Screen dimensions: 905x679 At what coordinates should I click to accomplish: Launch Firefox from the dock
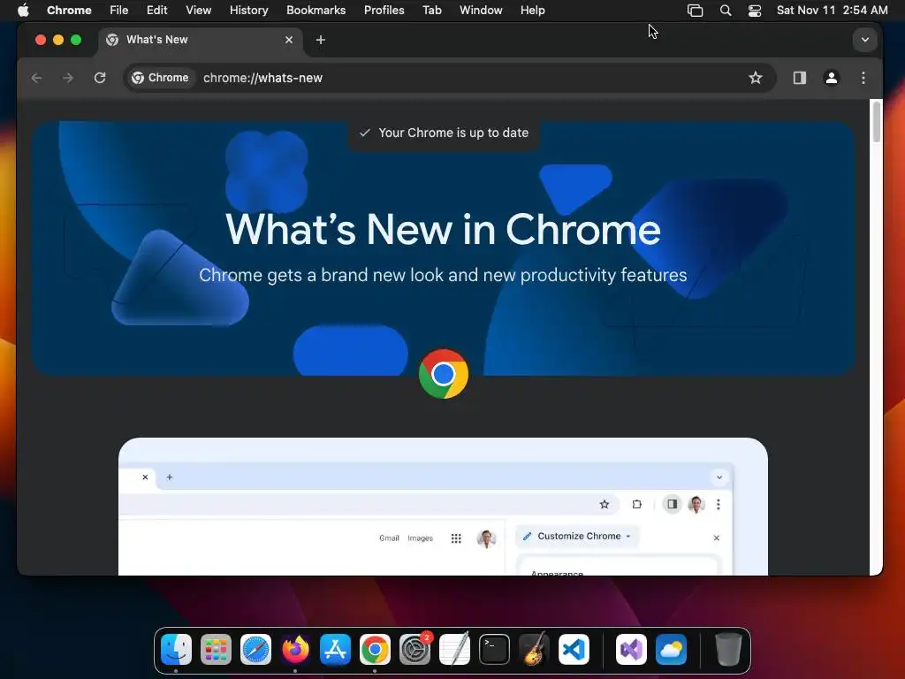pos(295,650)
